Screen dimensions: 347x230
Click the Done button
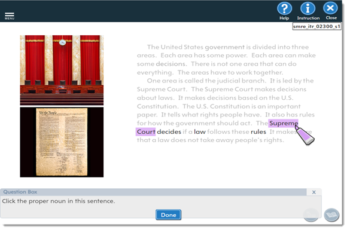click(168, 214)
